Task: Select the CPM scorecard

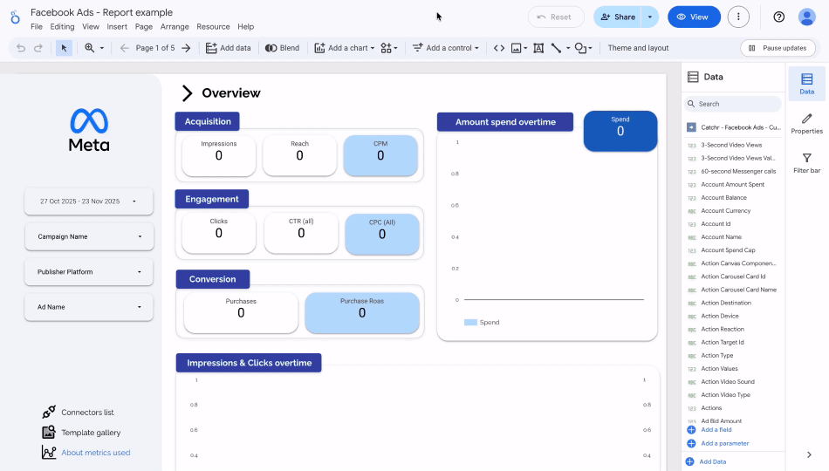Action: [380, 155]
